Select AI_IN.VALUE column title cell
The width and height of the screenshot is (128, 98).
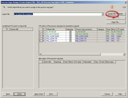56,32
